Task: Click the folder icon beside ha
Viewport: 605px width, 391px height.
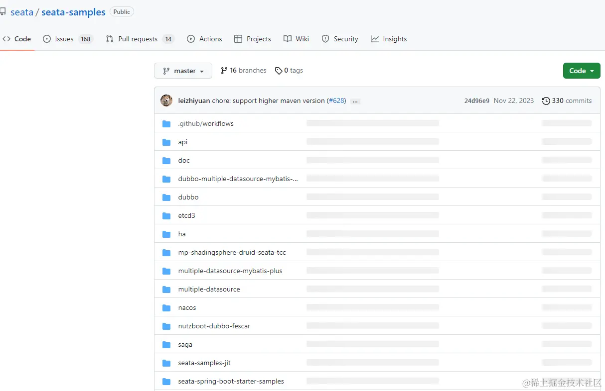Action: point(166,234)
